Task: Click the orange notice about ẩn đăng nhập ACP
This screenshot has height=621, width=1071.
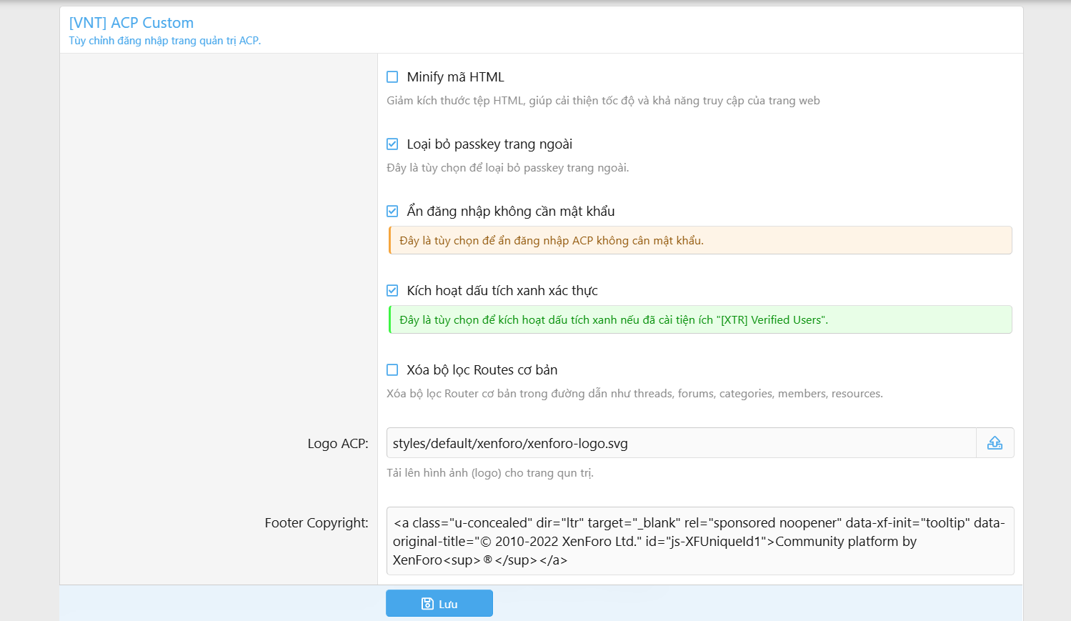Action: pos(700,240)
